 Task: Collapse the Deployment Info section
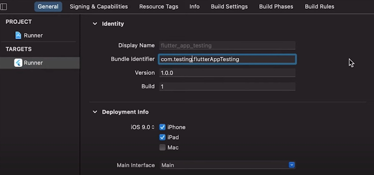click(95, 112)
